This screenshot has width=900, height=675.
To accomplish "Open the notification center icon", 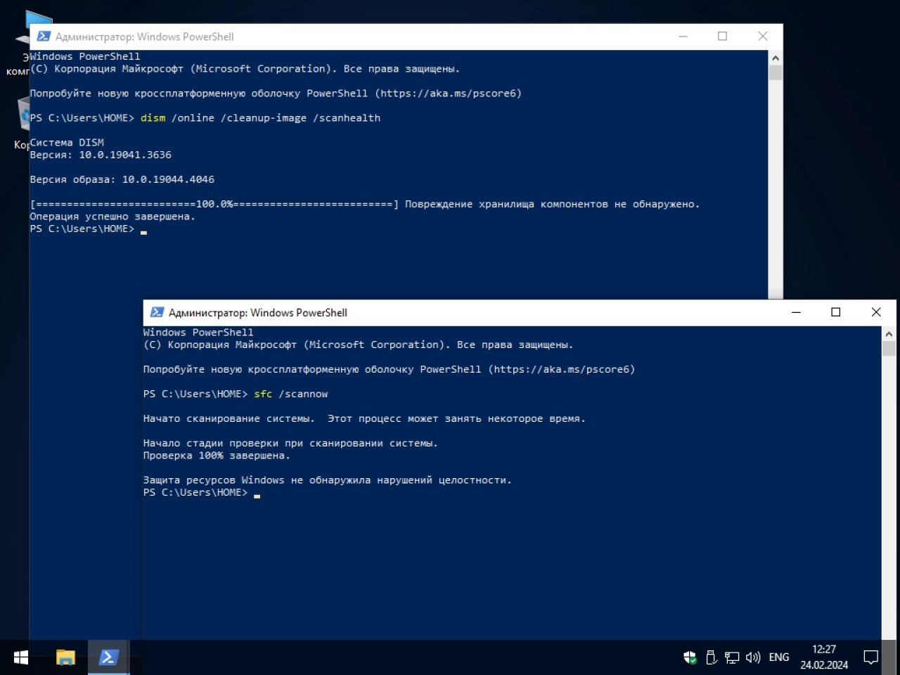I will [x=871, y=657].
